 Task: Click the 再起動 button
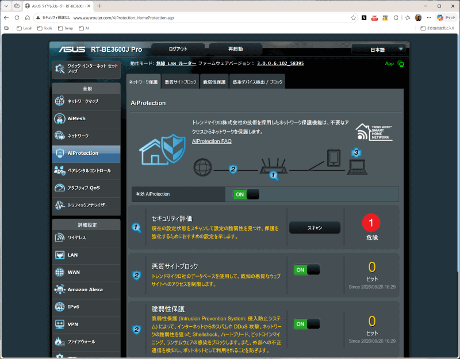[235, 49]
